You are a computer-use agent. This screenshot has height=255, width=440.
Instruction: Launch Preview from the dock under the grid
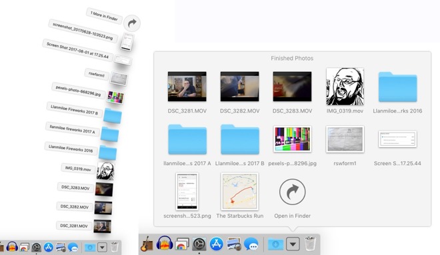[x=234, y=244]
